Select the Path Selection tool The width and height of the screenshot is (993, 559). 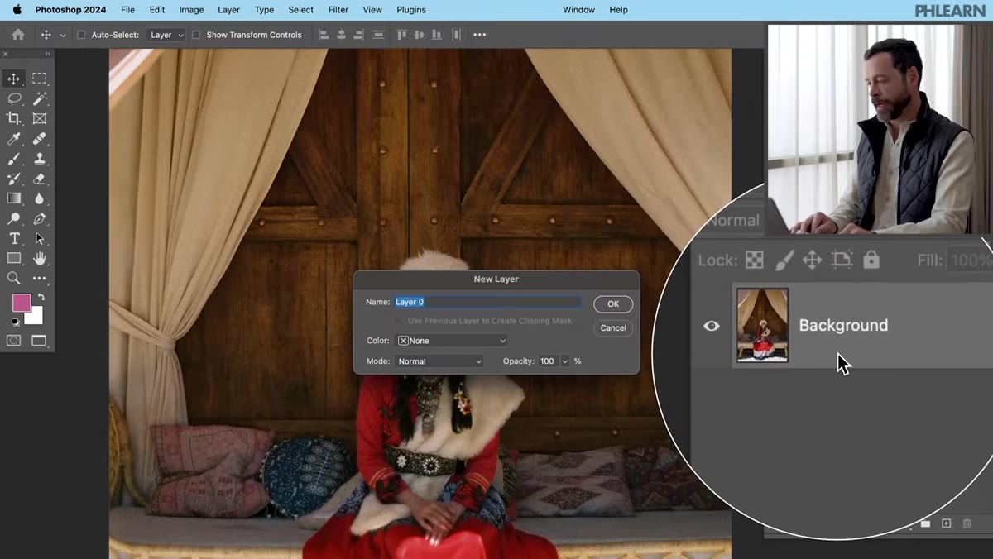tap(39, 239)
